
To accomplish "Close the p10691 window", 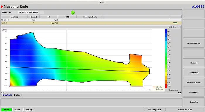I will [203, 2].
